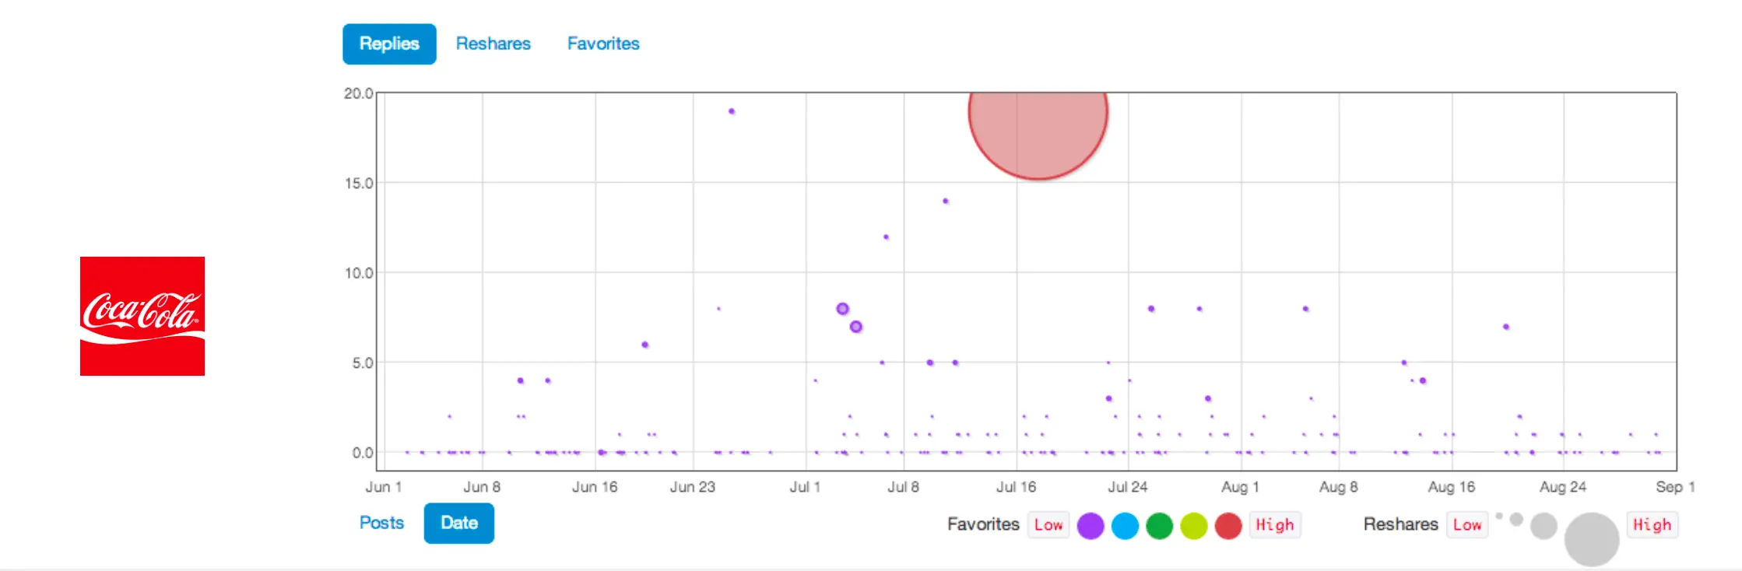Click the largest gray Reshares legend circle
1742x571 pixels.
1592,539
